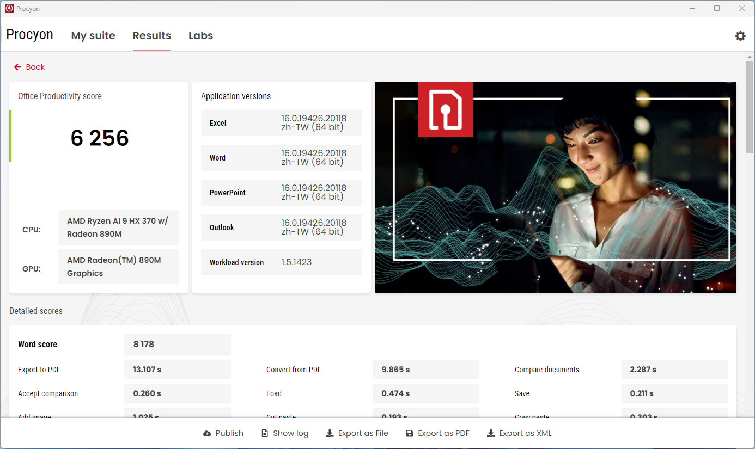Screen dimensions: 755x449
Task: Switch to the My suite tab
Action: pos(93,36)
